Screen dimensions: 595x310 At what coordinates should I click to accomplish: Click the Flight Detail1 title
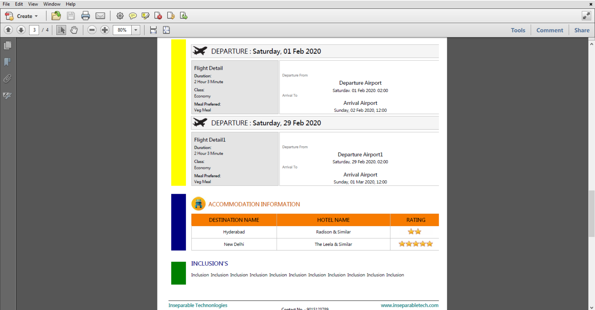pyautogui.click(x=210, y=140)
